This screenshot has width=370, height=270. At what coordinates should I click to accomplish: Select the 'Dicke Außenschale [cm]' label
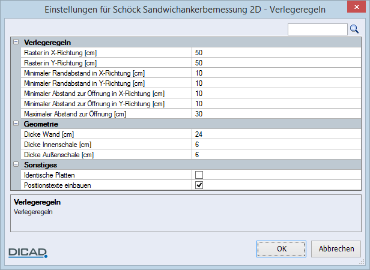tap(59, 155)
